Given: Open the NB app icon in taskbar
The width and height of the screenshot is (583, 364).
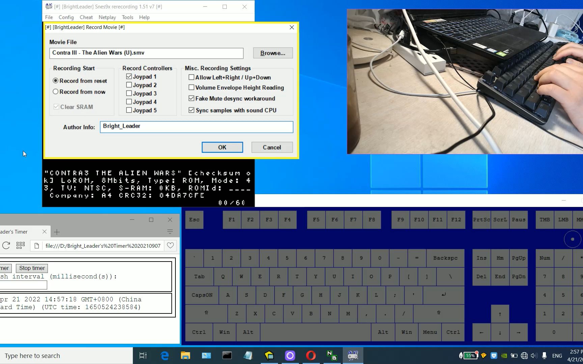Looking at the screenshot, I should pos(332,356).
